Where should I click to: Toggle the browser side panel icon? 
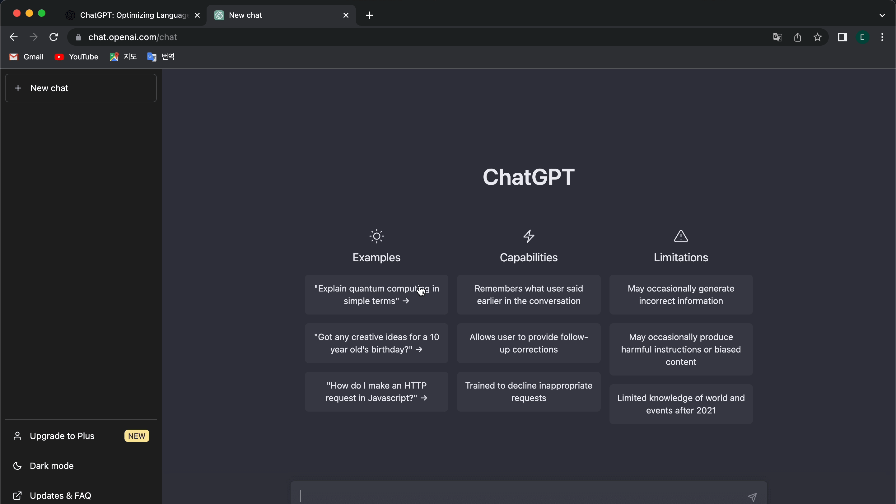842,37
